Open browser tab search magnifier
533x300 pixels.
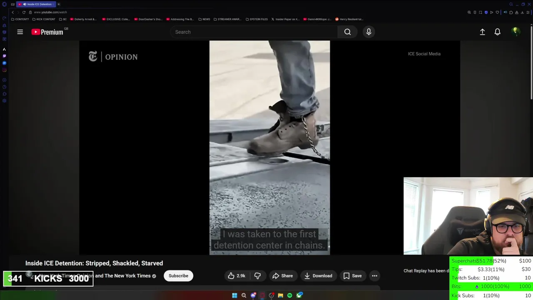(x=511, y=4)
